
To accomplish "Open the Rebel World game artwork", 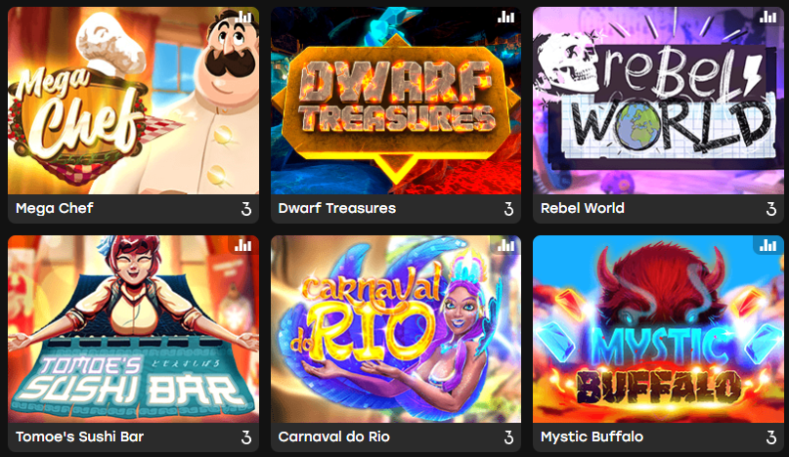I will (658, 101).
